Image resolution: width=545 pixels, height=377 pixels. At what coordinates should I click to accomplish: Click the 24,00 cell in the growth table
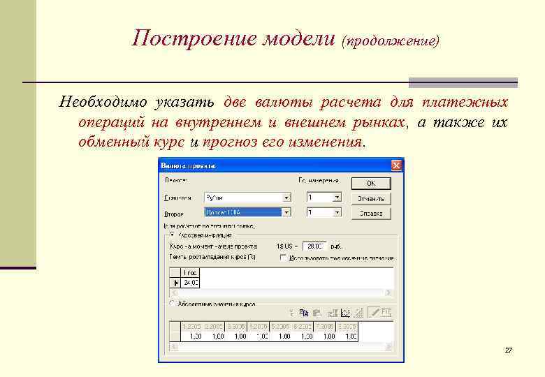191,283
